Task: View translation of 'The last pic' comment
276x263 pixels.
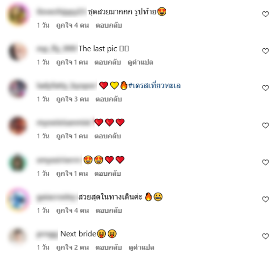Action: click(x=140, y=62)
